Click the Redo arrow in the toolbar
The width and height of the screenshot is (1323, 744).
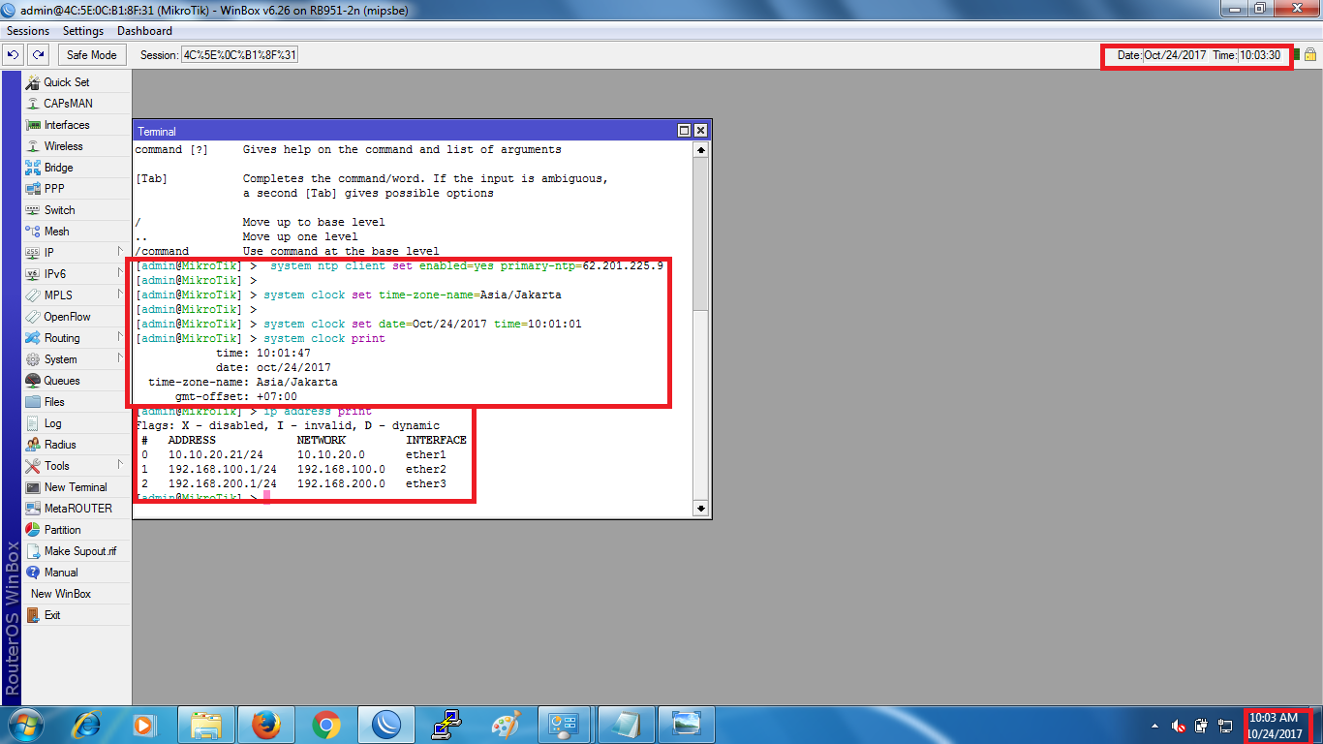[x=38, y=55]
